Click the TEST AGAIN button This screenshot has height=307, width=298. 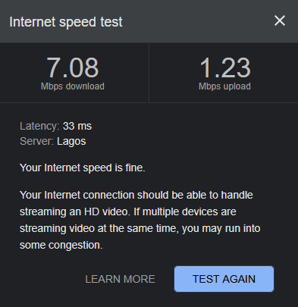click(x=224, y=279)
